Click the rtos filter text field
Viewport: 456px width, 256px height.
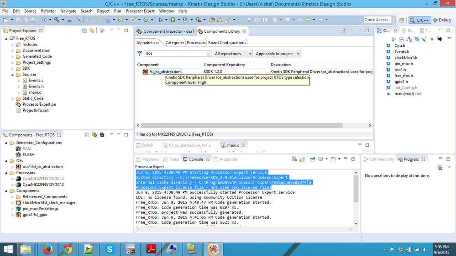(178, 53)
